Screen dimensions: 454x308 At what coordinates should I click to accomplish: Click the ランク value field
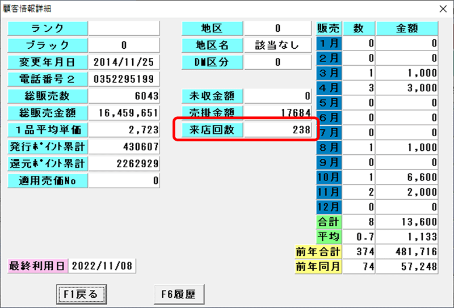pyautogui.click(x=124, y=28)
